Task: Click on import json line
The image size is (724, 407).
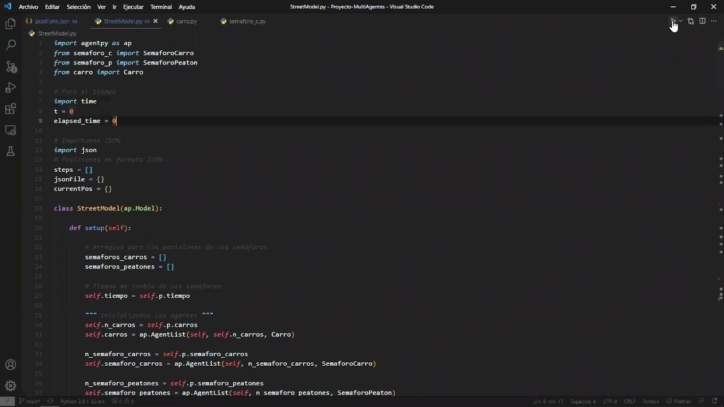Action: pyautogui.click(x=75, y=150)
